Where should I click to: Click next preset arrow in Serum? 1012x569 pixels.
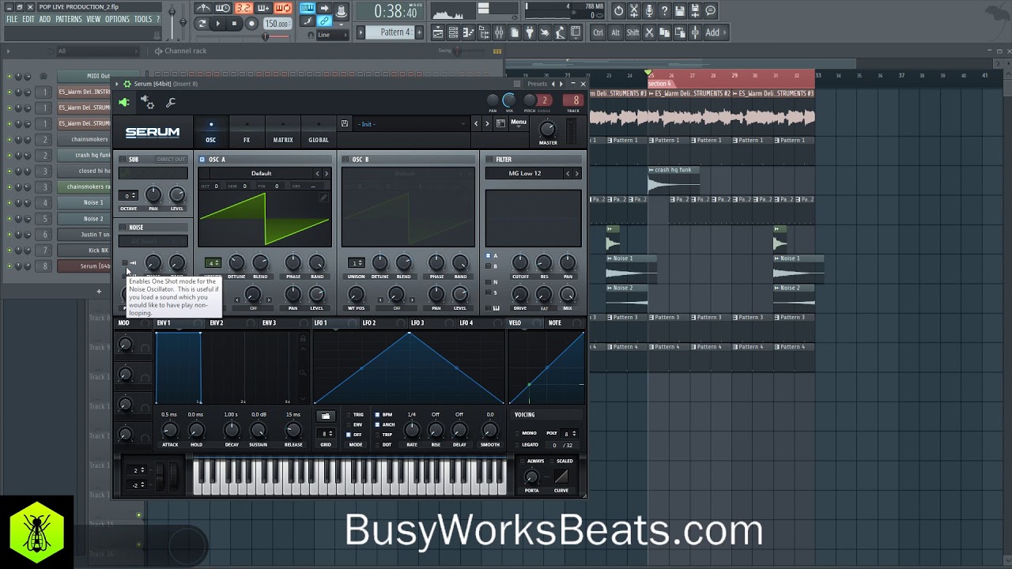[485, 123]
